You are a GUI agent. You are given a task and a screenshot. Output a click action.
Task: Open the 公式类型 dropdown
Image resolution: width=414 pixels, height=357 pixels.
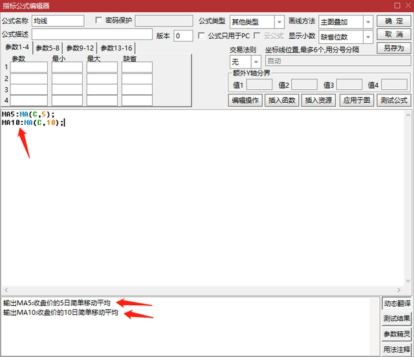tap(279, 22)
